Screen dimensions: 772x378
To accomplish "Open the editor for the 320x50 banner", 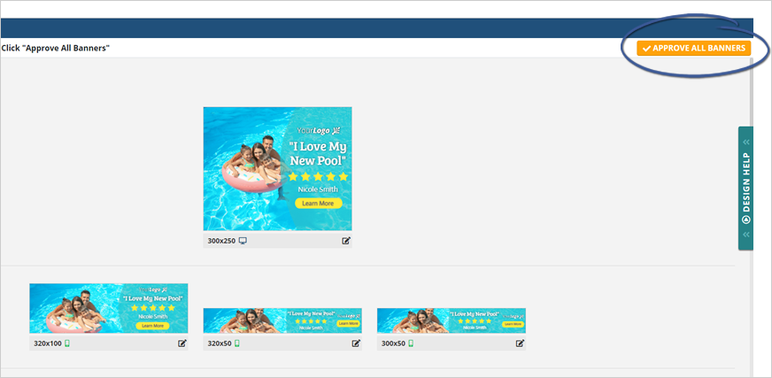I will point(356,343).
